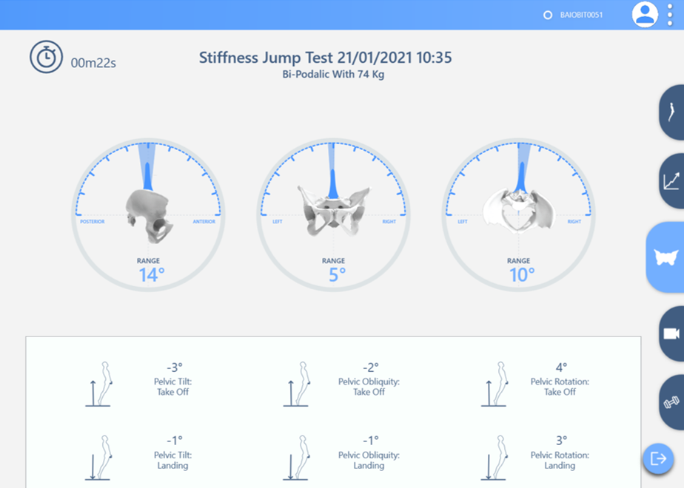Open the user profile avatar icon
This screenshot has height=488, width=684.
click(x=645, y=14)
